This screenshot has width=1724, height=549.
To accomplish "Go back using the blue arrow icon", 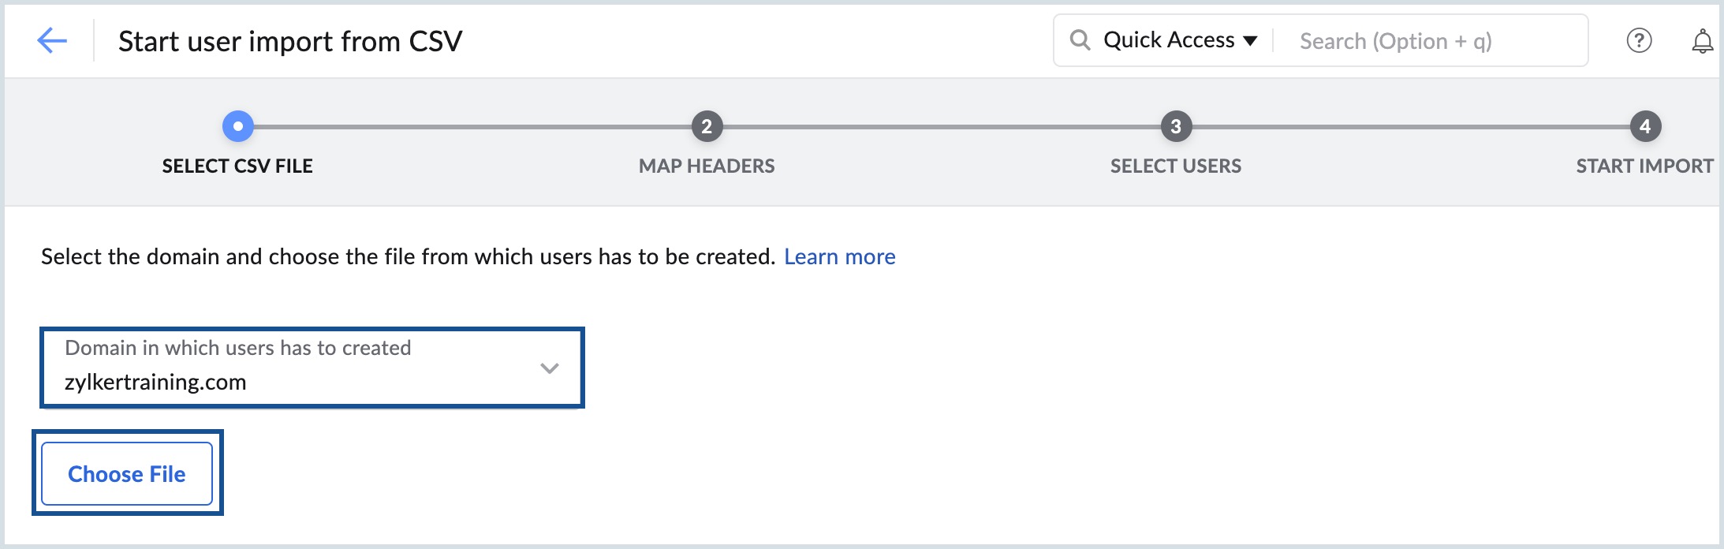I will point(52,40).
